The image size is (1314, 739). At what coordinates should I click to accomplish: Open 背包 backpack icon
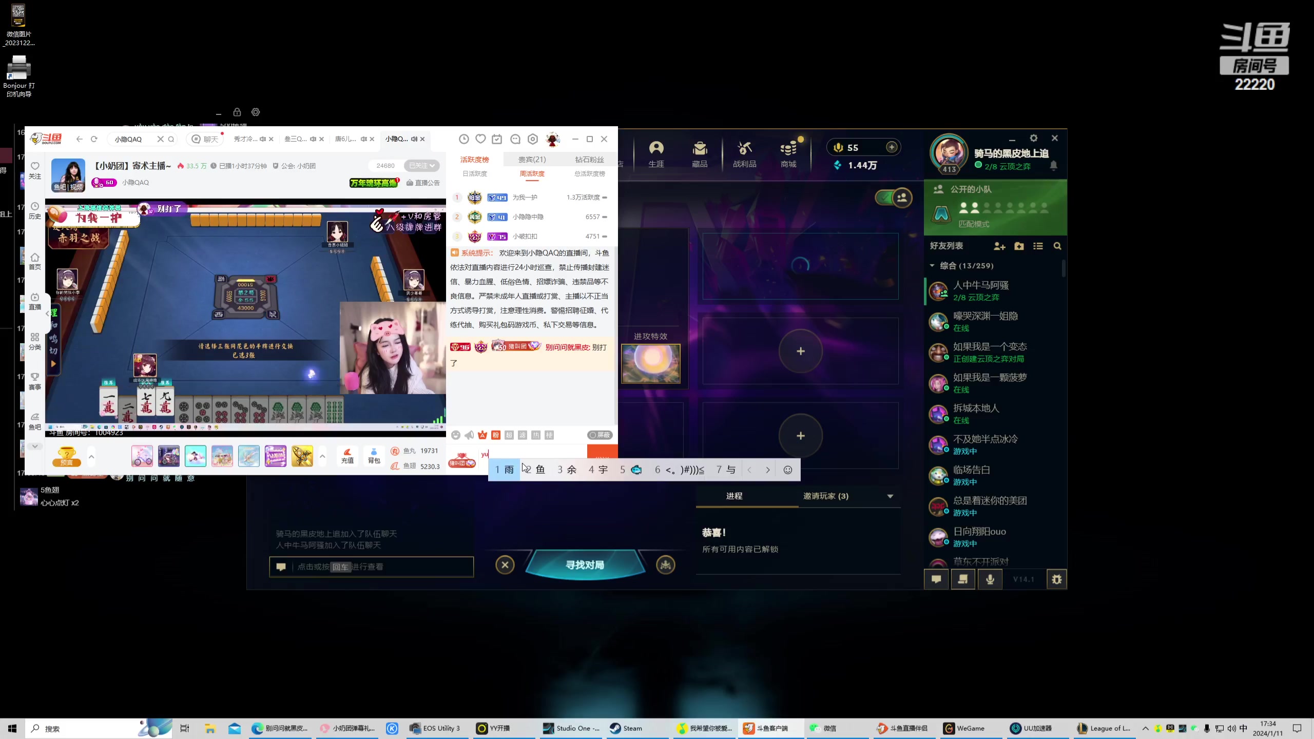point(374,455)
